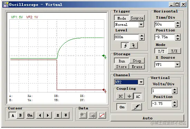
Task: Click the horizontal Position -9.75m field
Action: click(x=164, y=37)
